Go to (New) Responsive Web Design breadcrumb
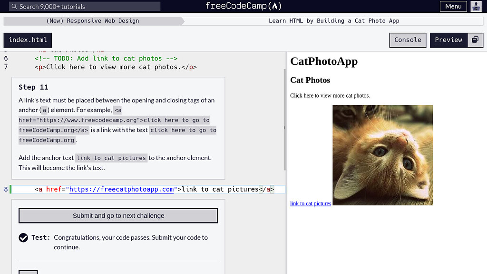This screenshot has height=274, width=487. pos(93,21)
